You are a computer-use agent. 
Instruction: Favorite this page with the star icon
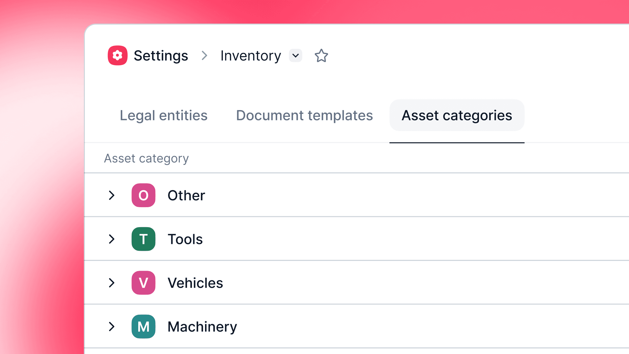coord(321,56)
